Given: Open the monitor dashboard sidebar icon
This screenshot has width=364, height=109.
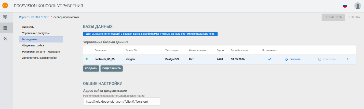Looking at the screenshot, I should 5,17.
